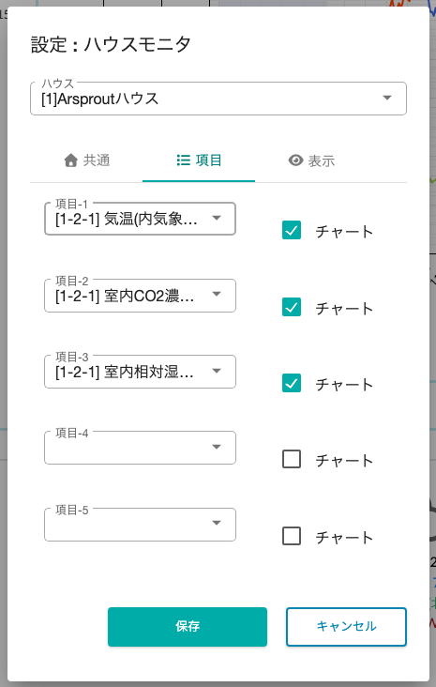Viewport: 436px width, 687px height.
Task: Switch to the 共通 tab
Action: pyautogui.click(x=86, y=160)
